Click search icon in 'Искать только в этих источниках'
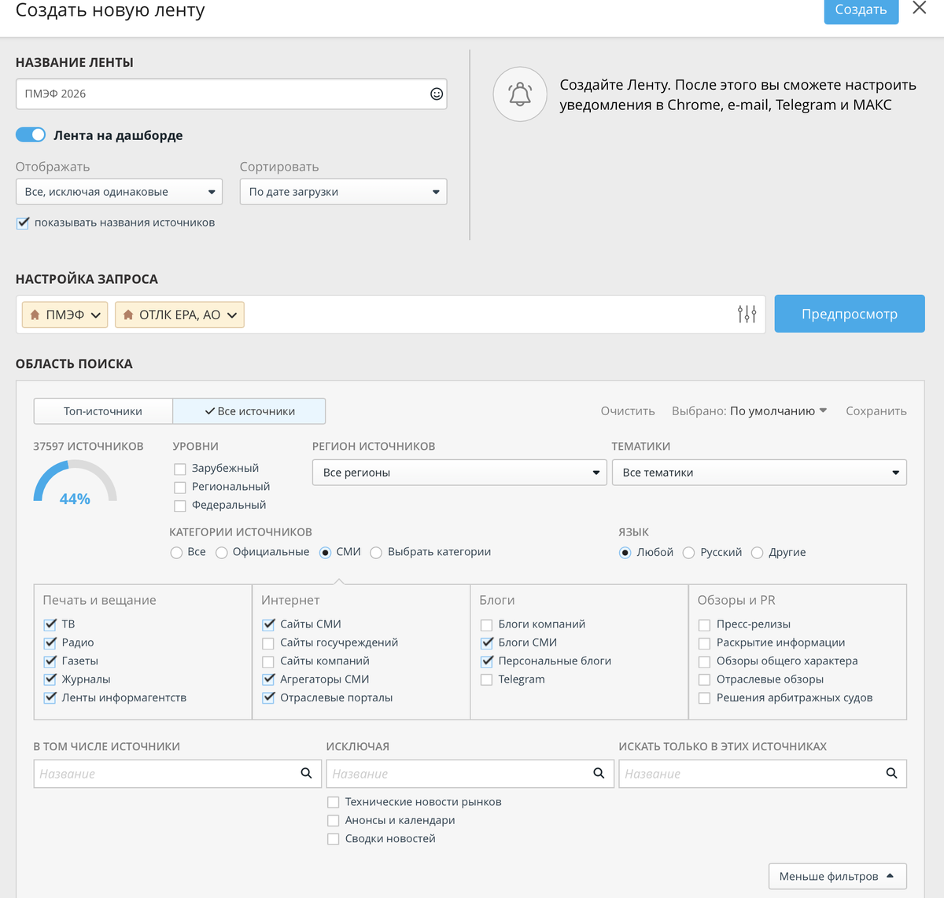944x898 pixels. pyautogui.click(x=891, y=774)
